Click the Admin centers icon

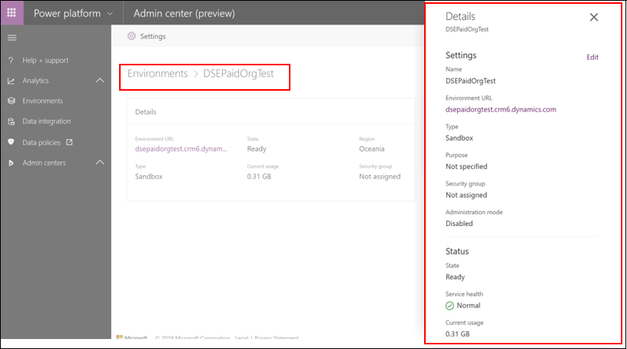click(11, 163)
